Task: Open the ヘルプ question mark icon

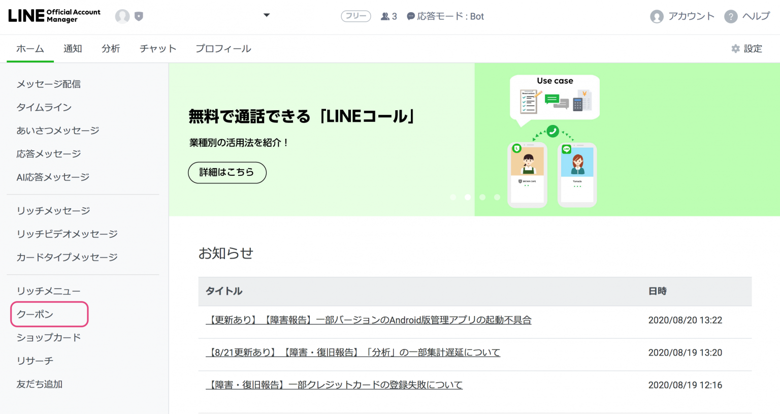Action: pos(731,16)
